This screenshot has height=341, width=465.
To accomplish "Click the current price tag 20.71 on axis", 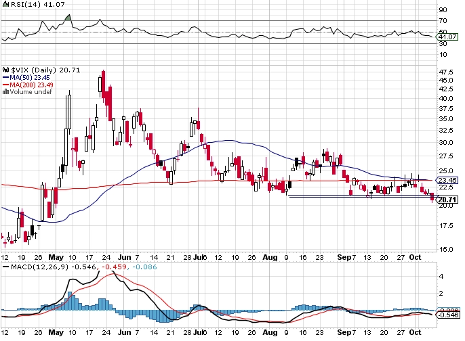I will [x=447, y=200].
